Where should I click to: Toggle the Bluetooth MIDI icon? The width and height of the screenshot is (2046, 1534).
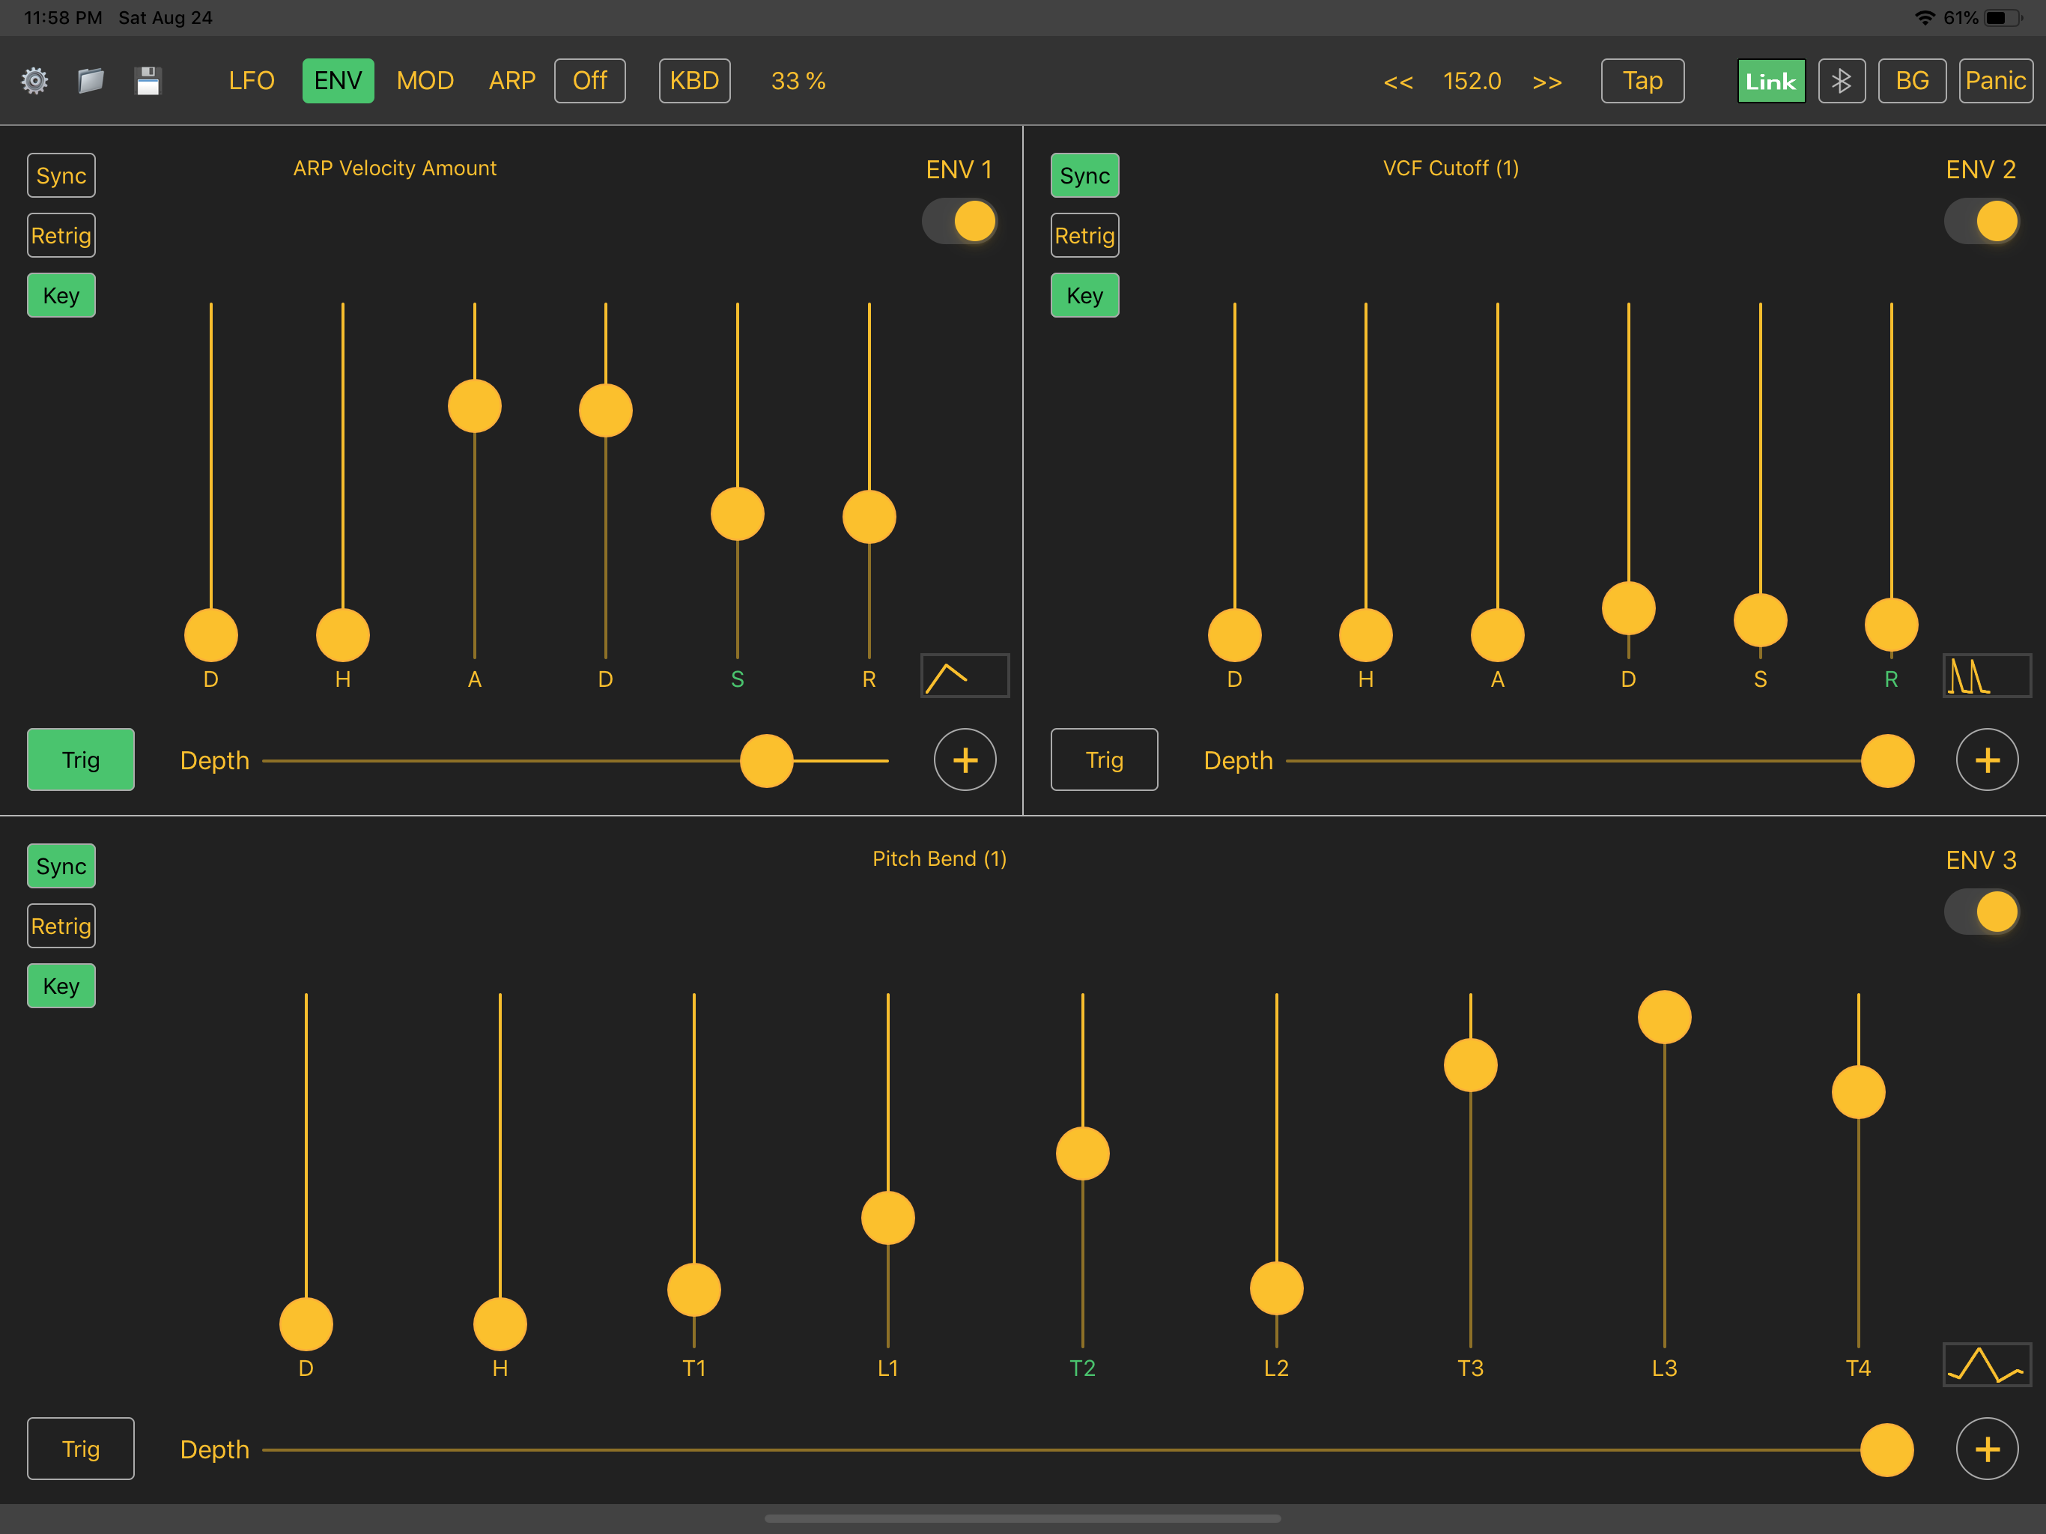coord(1841,82)
